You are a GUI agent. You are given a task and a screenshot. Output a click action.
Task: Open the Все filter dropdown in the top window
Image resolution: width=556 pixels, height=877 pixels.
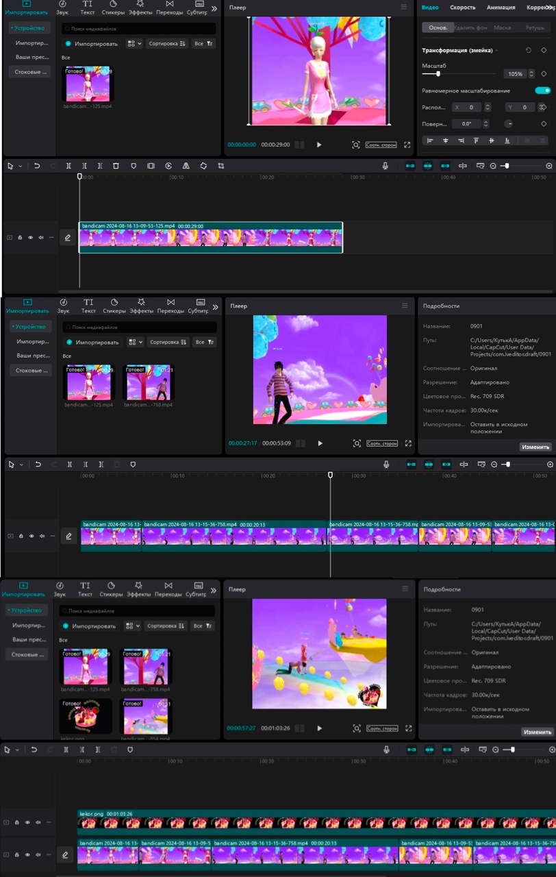click(x=203, y=43)
